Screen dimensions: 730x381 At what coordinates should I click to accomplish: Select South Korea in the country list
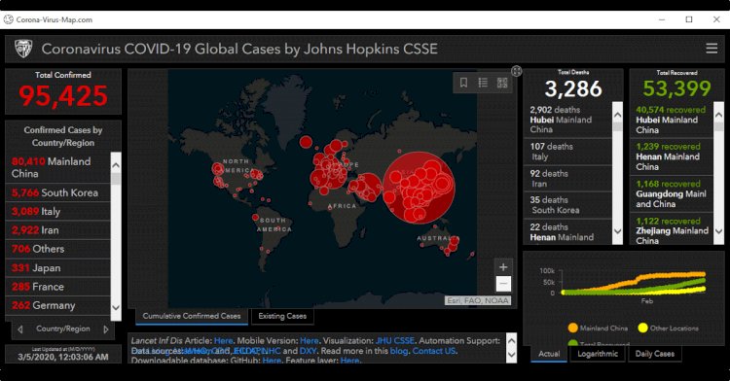point(57,192)
